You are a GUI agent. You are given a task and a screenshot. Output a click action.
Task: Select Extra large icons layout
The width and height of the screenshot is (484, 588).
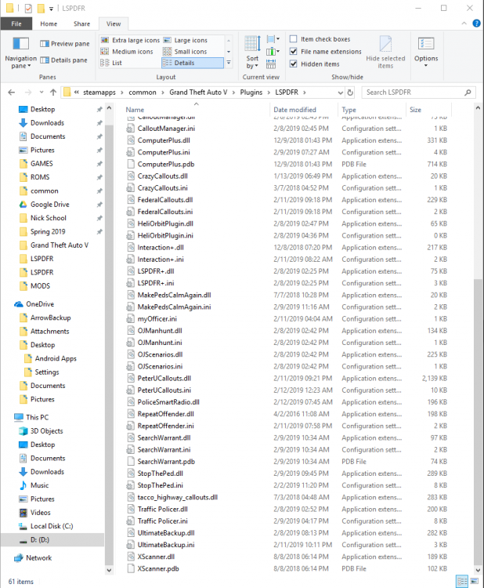(x=130, y=40)
